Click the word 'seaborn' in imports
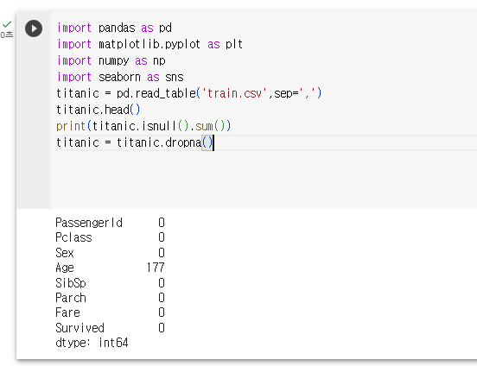This screenshot has width=477, height=366. [x=119, y=77]
